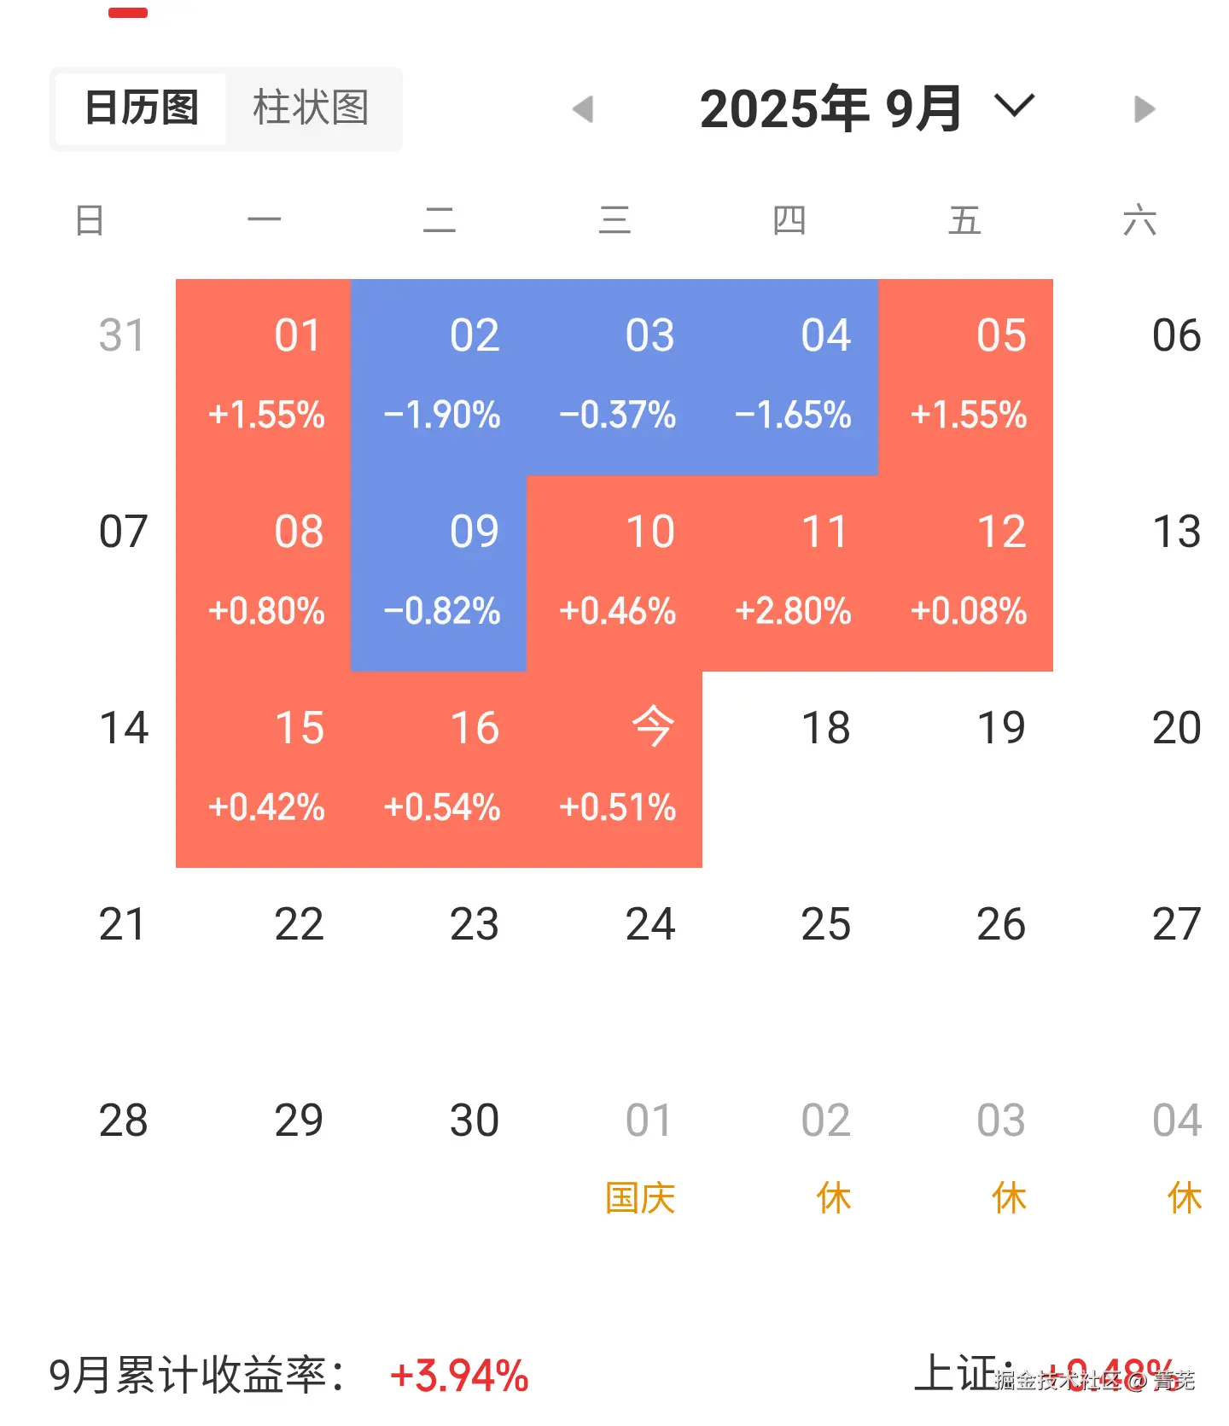This screenshot has height=1426, width=1229.
Task: Select September 12 cell showing +0.08%
Action: pyautogui.click(x=966, y=573)
